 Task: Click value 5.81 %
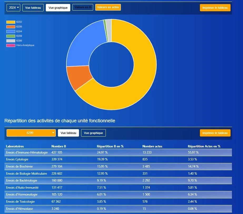tap(192, 188)
